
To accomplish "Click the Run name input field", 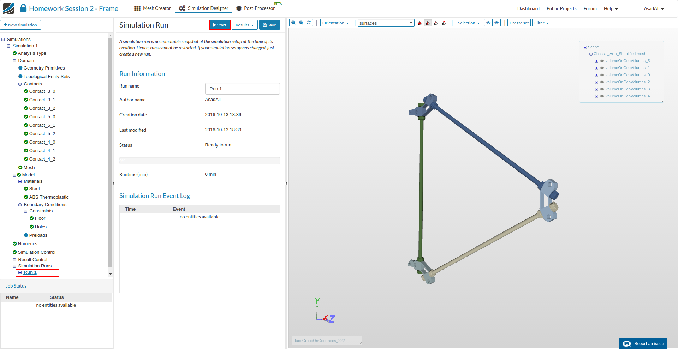I will click(242, 89).
